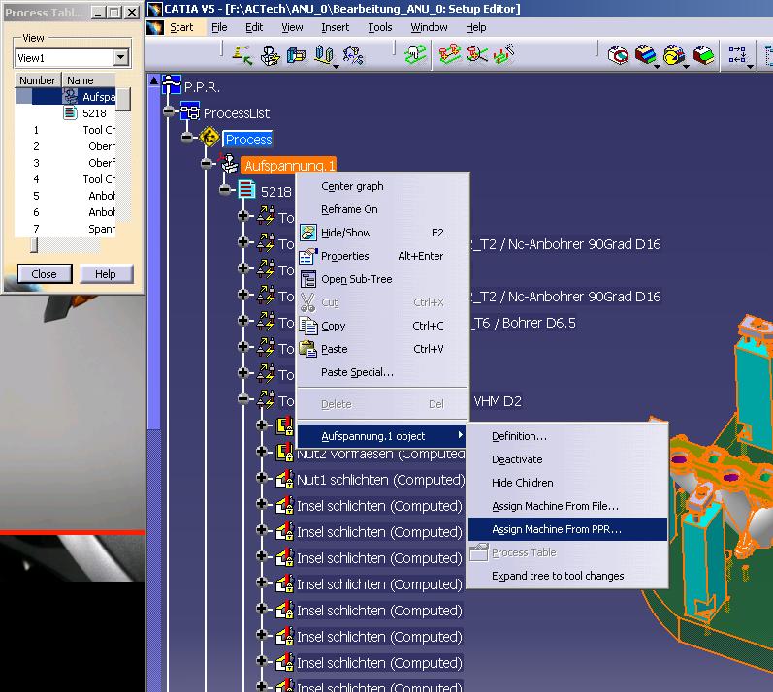This screenshot has width=773, height=692.
Task: Click Process Table horizontal scrollbar thumb
Action: (x=34, y=245)
